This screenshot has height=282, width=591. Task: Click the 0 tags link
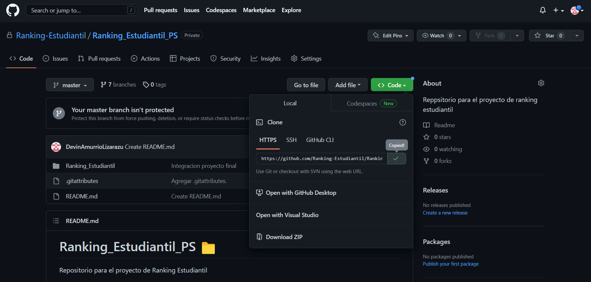click(x=154, y=85)
